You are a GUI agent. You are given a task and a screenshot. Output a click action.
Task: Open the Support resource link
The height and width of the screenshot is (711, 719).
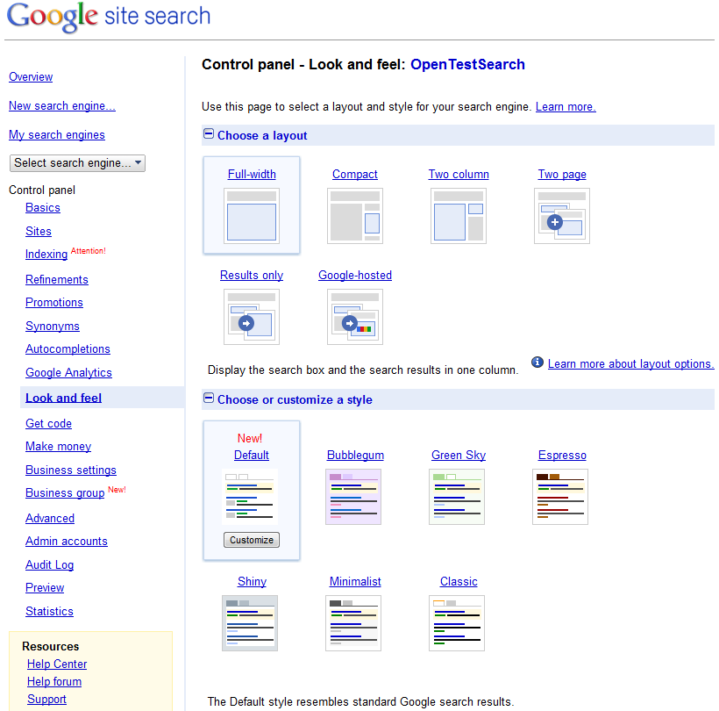tap(46, 699)
